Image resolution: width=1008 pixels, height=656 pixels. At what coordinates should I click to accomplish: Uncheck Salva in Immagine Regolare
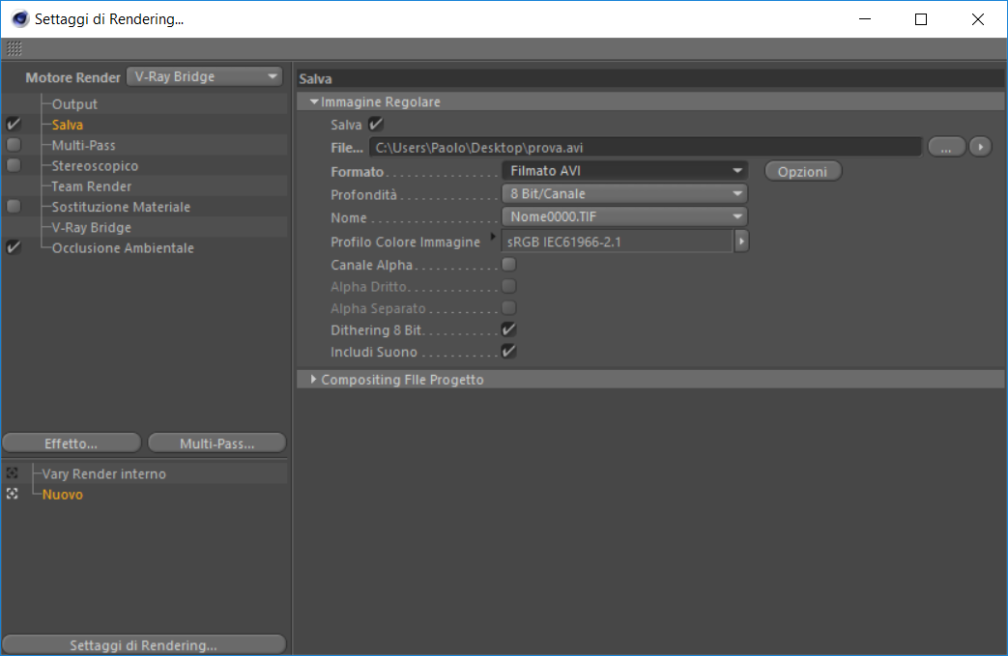tap(376, 124)
